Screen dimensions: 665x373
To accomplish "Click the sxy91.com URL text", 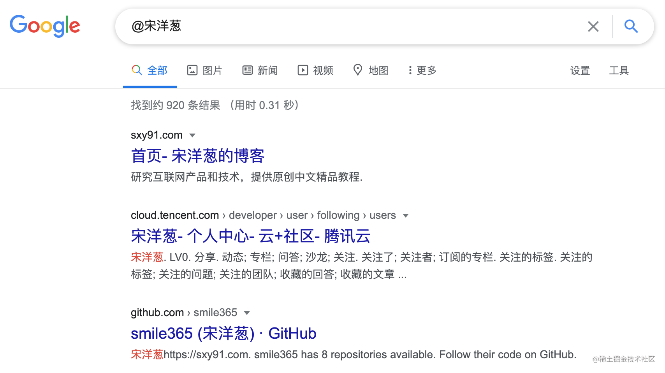I will (157, 135).
